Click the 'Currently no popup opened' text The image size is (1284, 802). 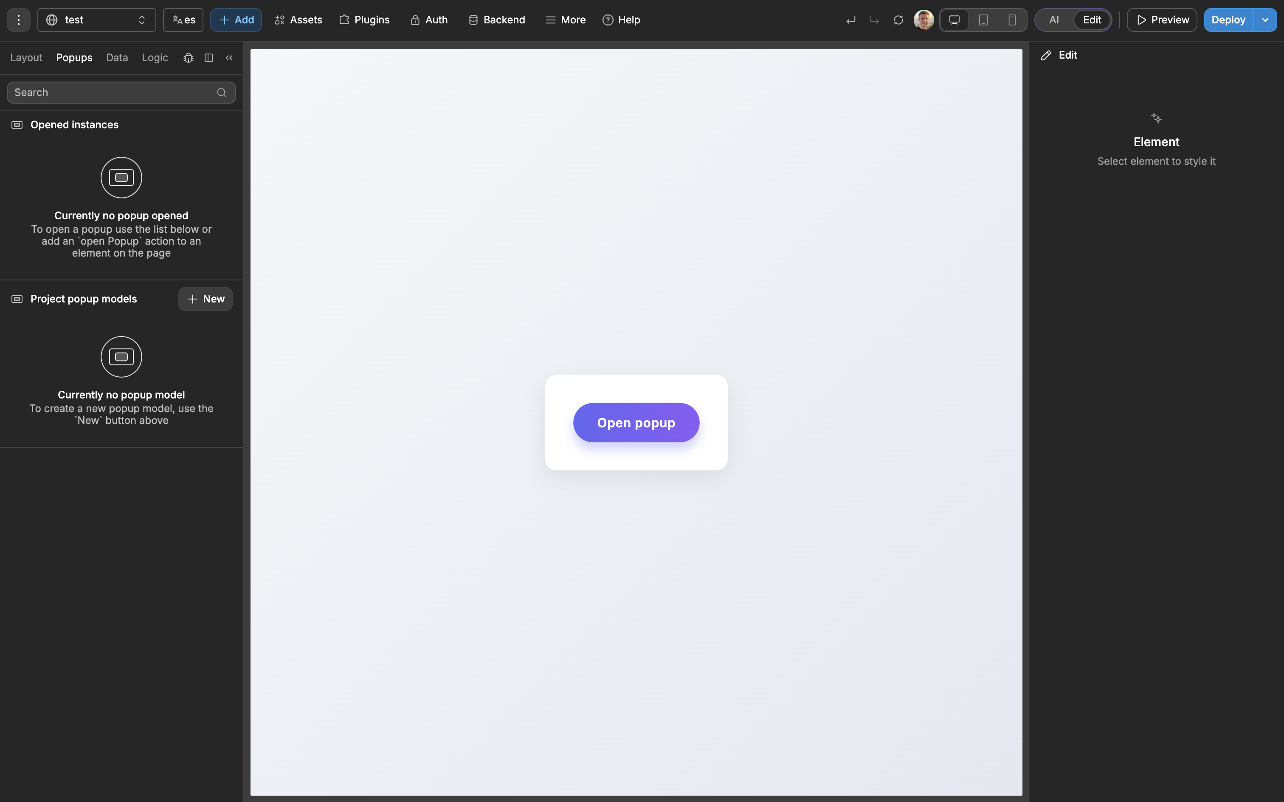121,215
